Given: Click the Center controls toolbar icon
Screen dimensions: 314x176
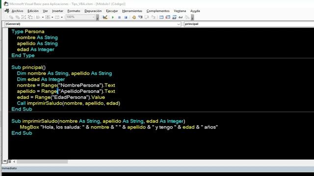Looking at the screenshot, I should point(48,18).
